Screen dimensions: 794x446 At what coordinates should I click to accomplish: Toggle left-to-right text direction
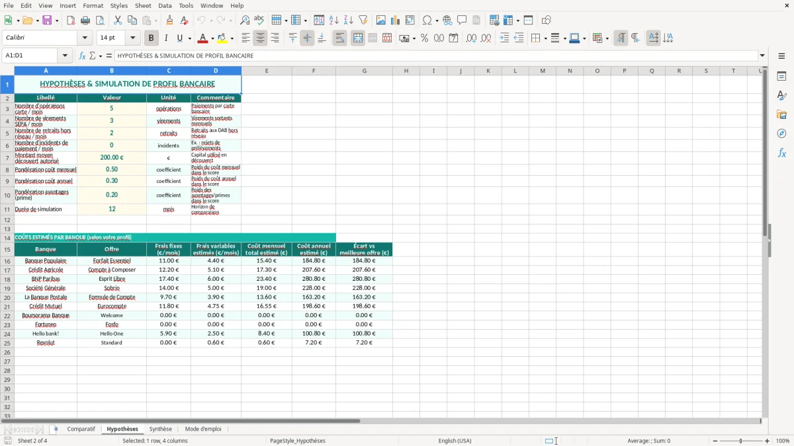coord(621,38)
